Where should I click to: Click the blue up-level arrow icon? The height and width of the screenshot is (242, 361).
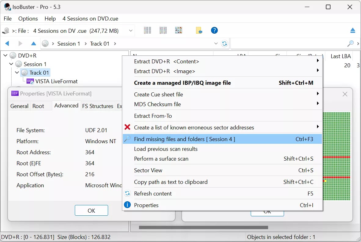coord(33,43)
